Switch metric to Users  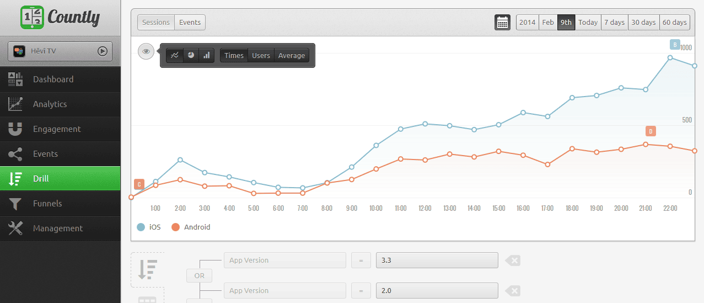click(x=261, y=56)
